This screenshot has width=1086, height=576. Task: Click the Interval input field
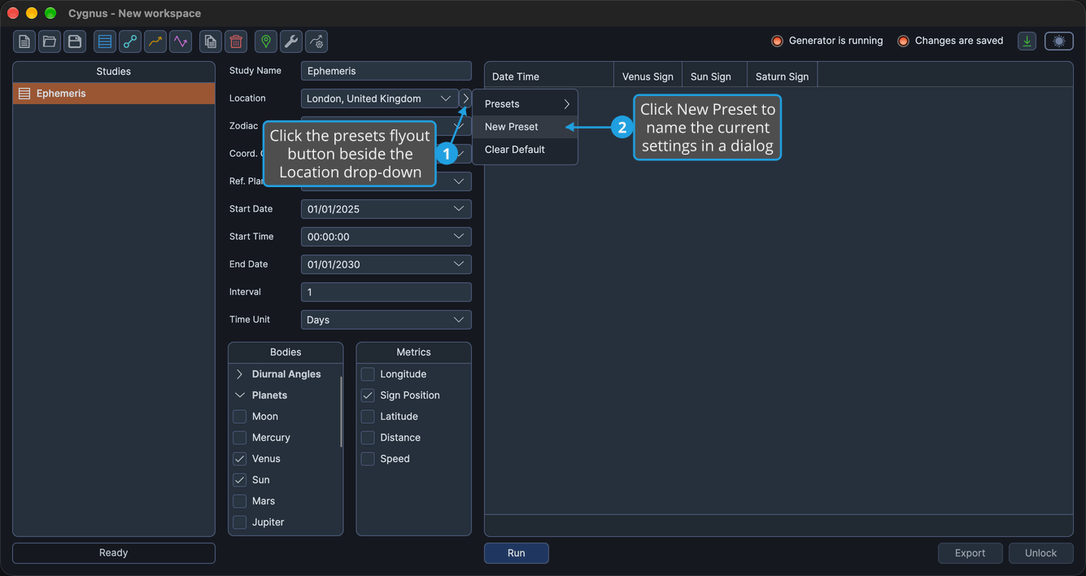coord(386,292)
